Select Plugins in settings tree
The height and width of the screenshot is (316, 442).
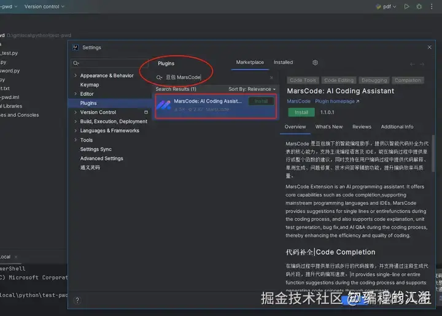point(88,103)
